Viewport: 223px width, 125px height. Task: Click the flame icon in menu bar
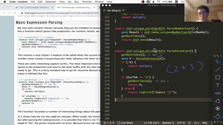(x=153, y=2)
